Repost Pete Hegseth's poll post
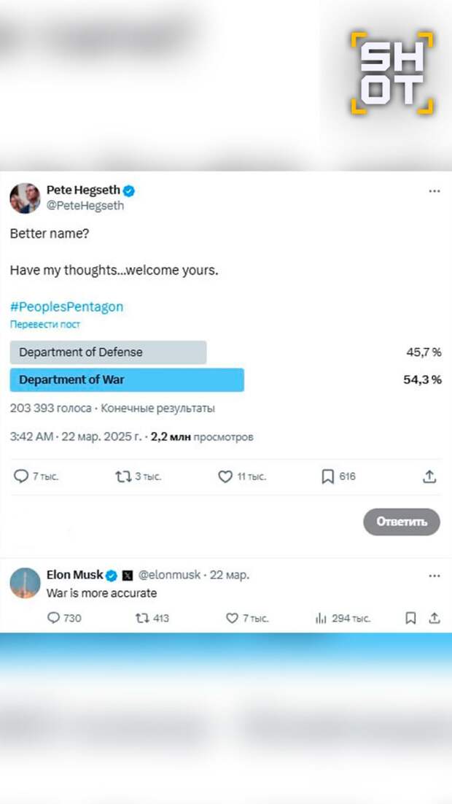The height and width of the screenshot is (804, 452). 123,476
